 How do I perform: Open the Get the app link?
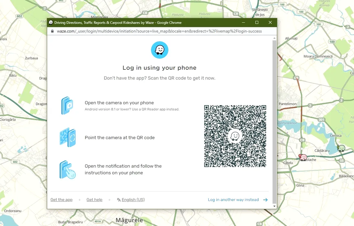click(61, 200)
